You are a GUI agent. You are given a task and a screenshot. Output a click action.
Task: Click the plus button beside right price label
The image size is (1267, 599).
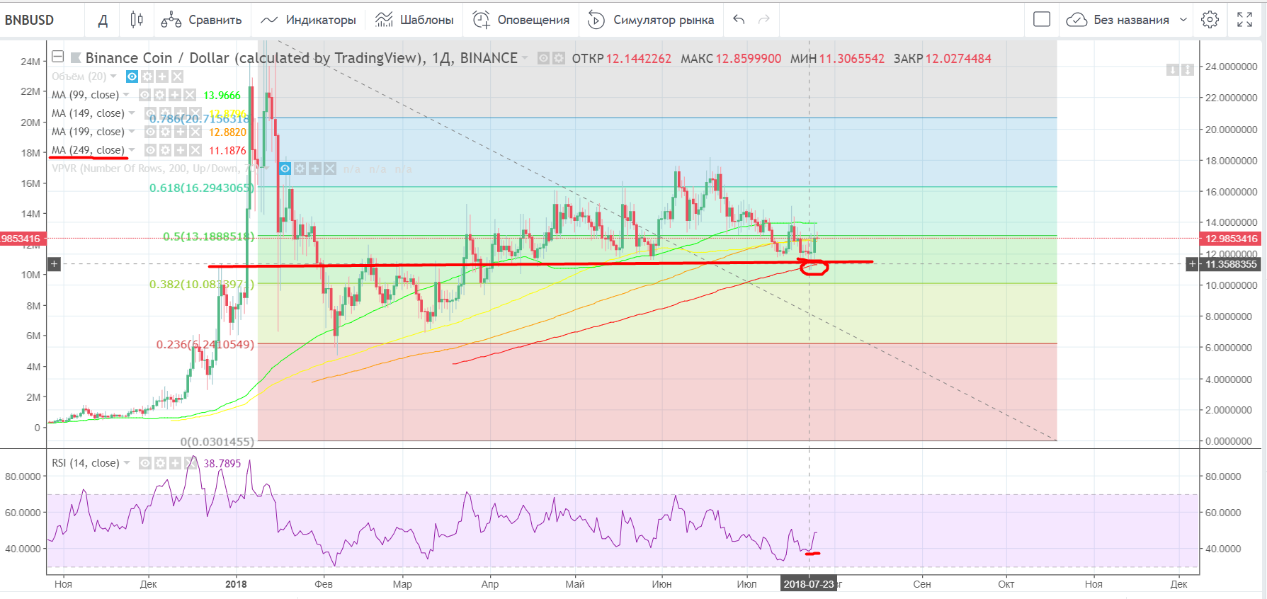click(x=1193, y=264)
